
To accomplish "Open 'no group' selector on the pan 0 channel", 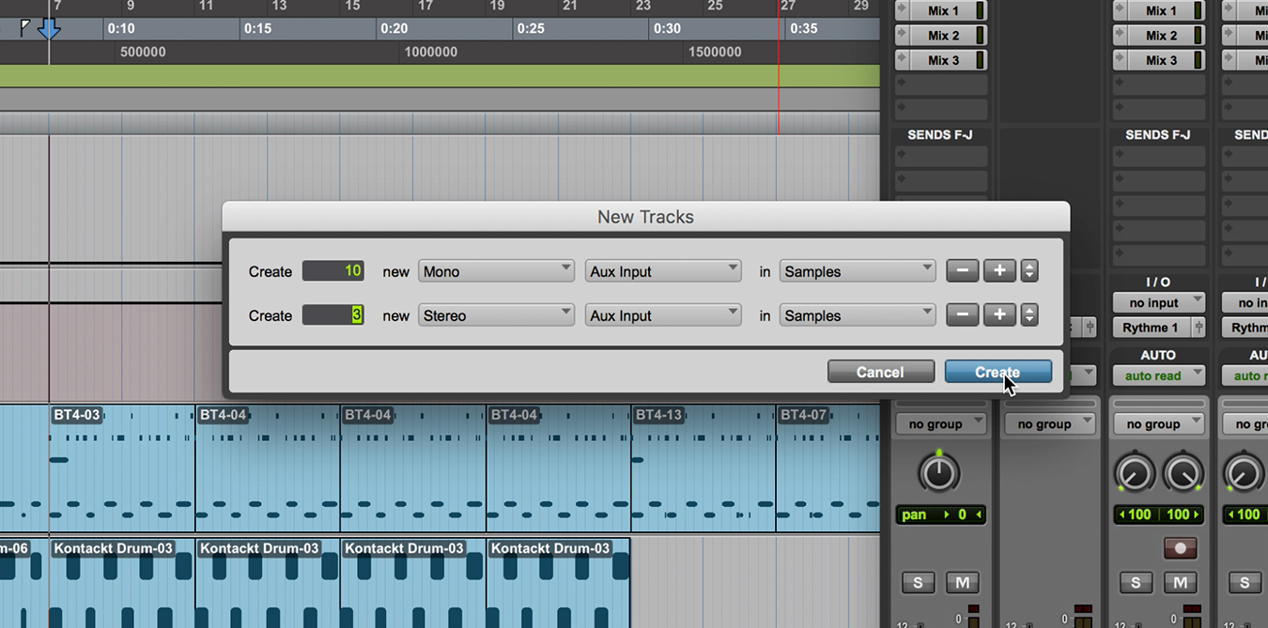I will pos(941,424).
